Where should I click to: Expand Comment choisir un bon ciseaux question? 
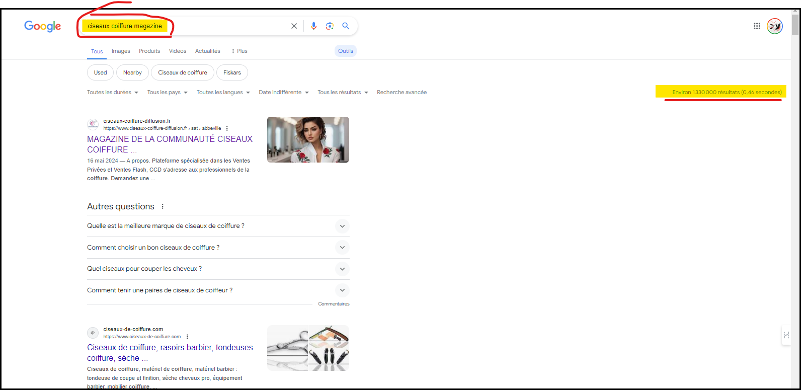(x=218, y=248)
